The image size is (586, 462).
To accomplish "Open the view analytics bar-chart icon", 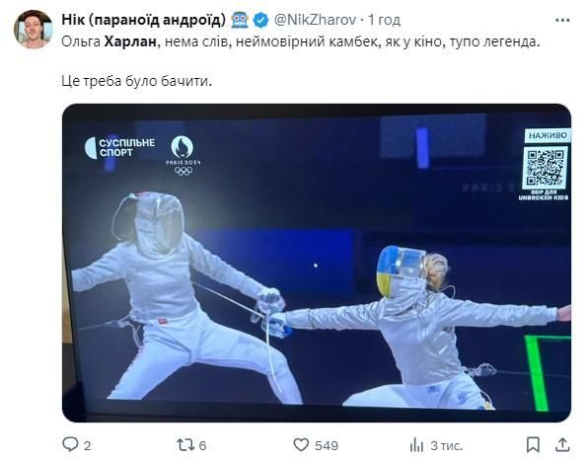I will pos(416,445).
